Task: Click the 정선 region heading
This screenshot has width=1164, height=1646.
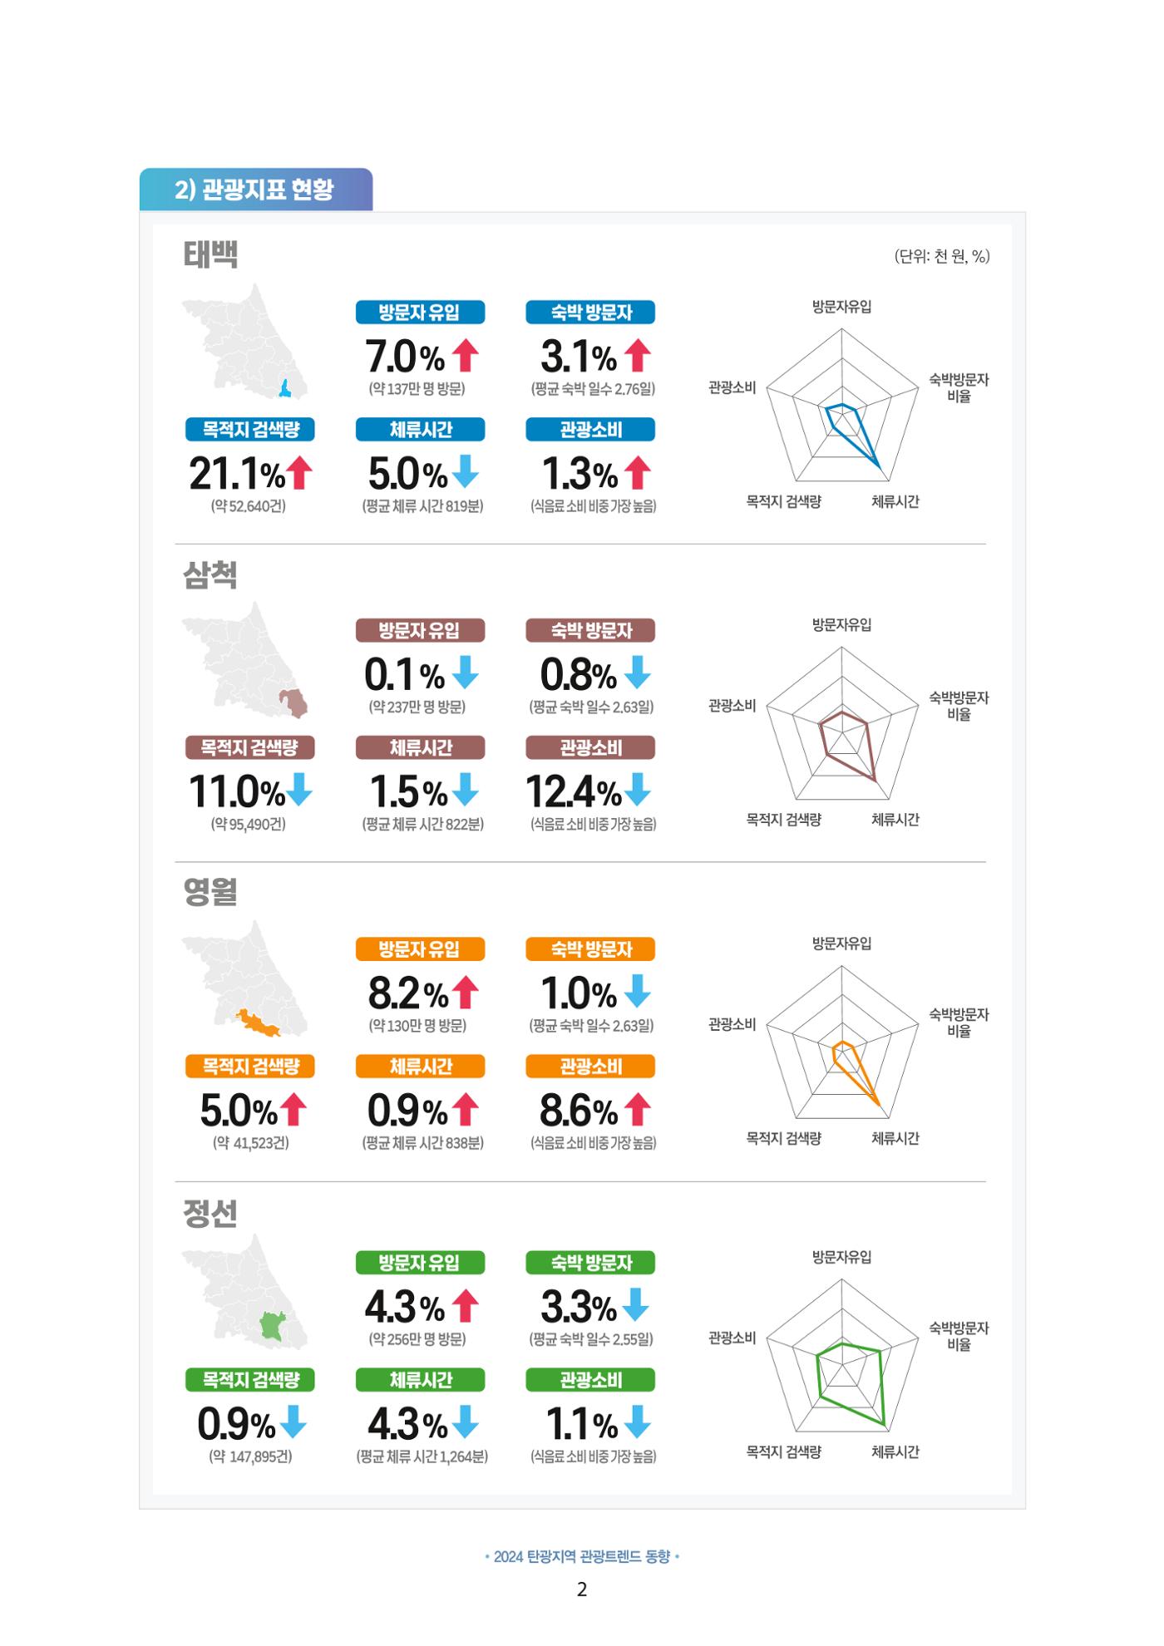Action: tap(210, 1214)
